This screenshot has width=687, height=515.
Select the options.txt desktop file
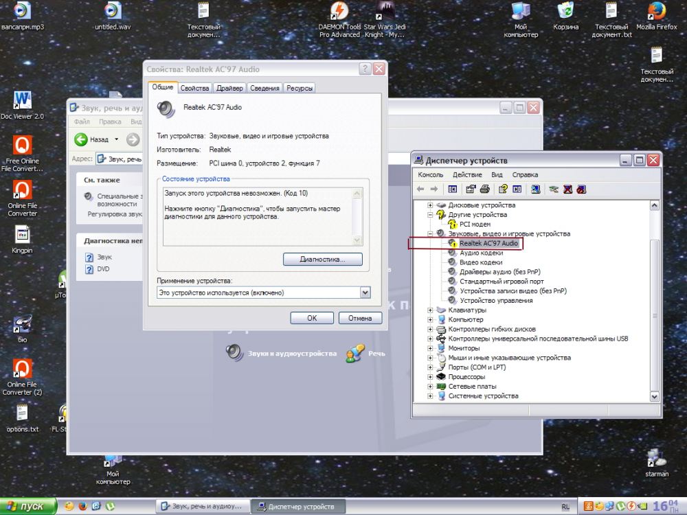click(x=23, y=418)
